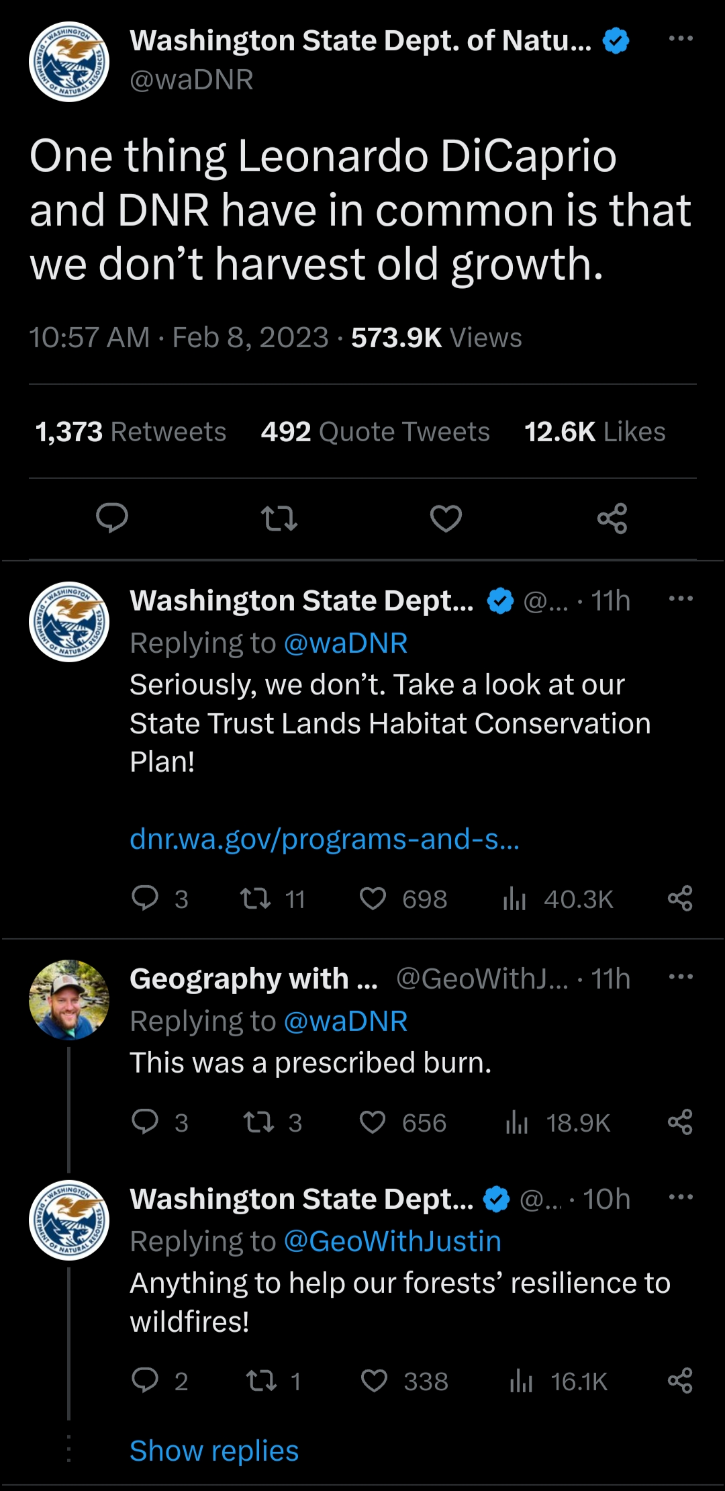The width and height of the screenshot is (725, 1491).
Task: Open 1,373 Retweets list
Action: (131, 432)
